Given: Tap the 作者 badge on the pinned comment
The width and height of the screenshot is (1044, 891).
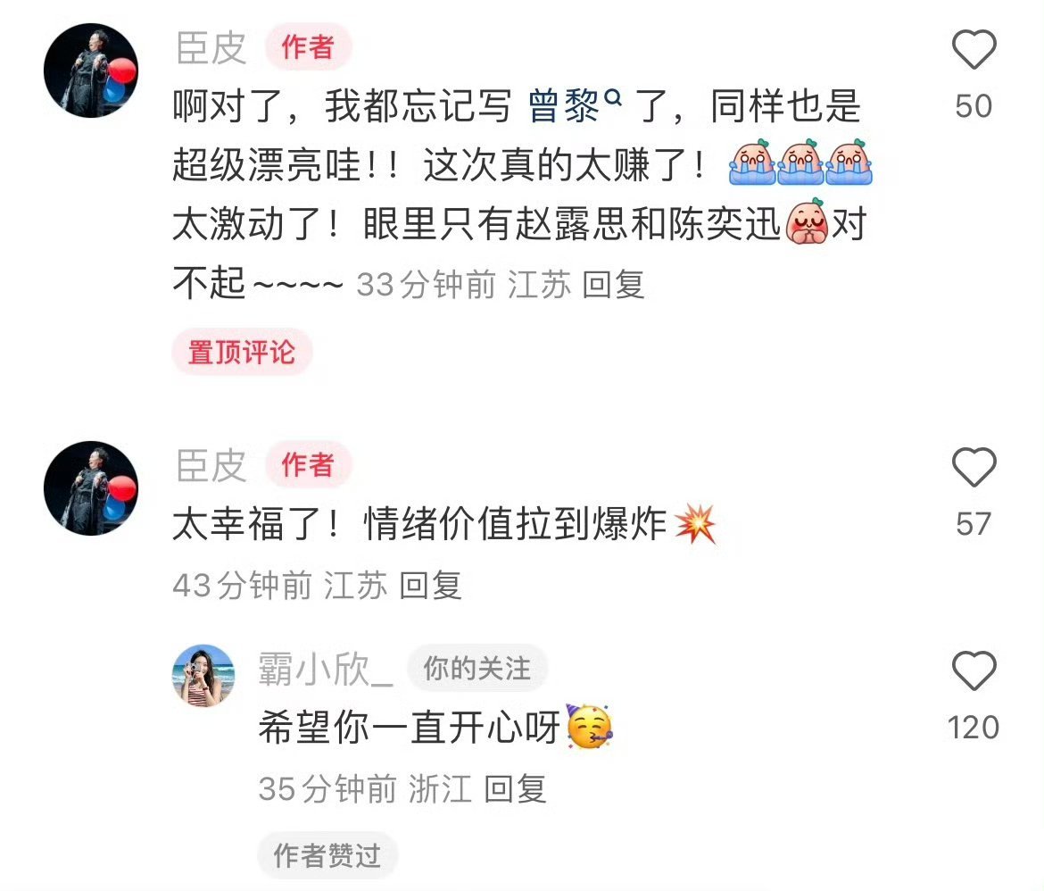Looking at the screenshot, I should tap(308, 47).
